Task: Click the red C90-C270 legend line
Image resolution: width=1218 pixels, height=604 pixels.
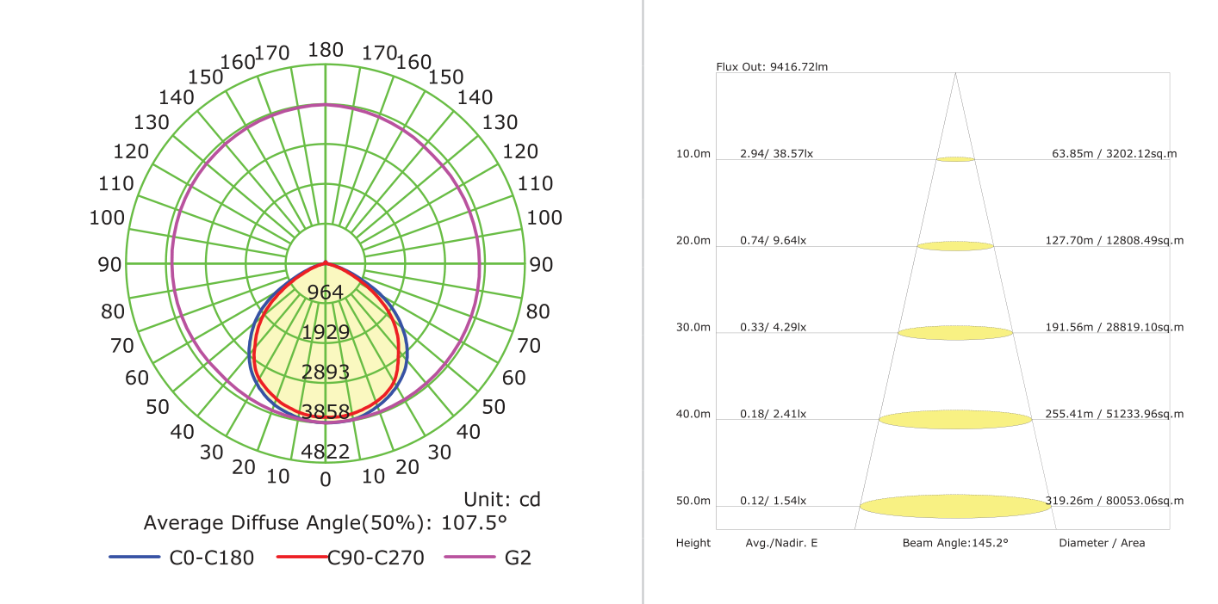Action: (x=303, y=558)
